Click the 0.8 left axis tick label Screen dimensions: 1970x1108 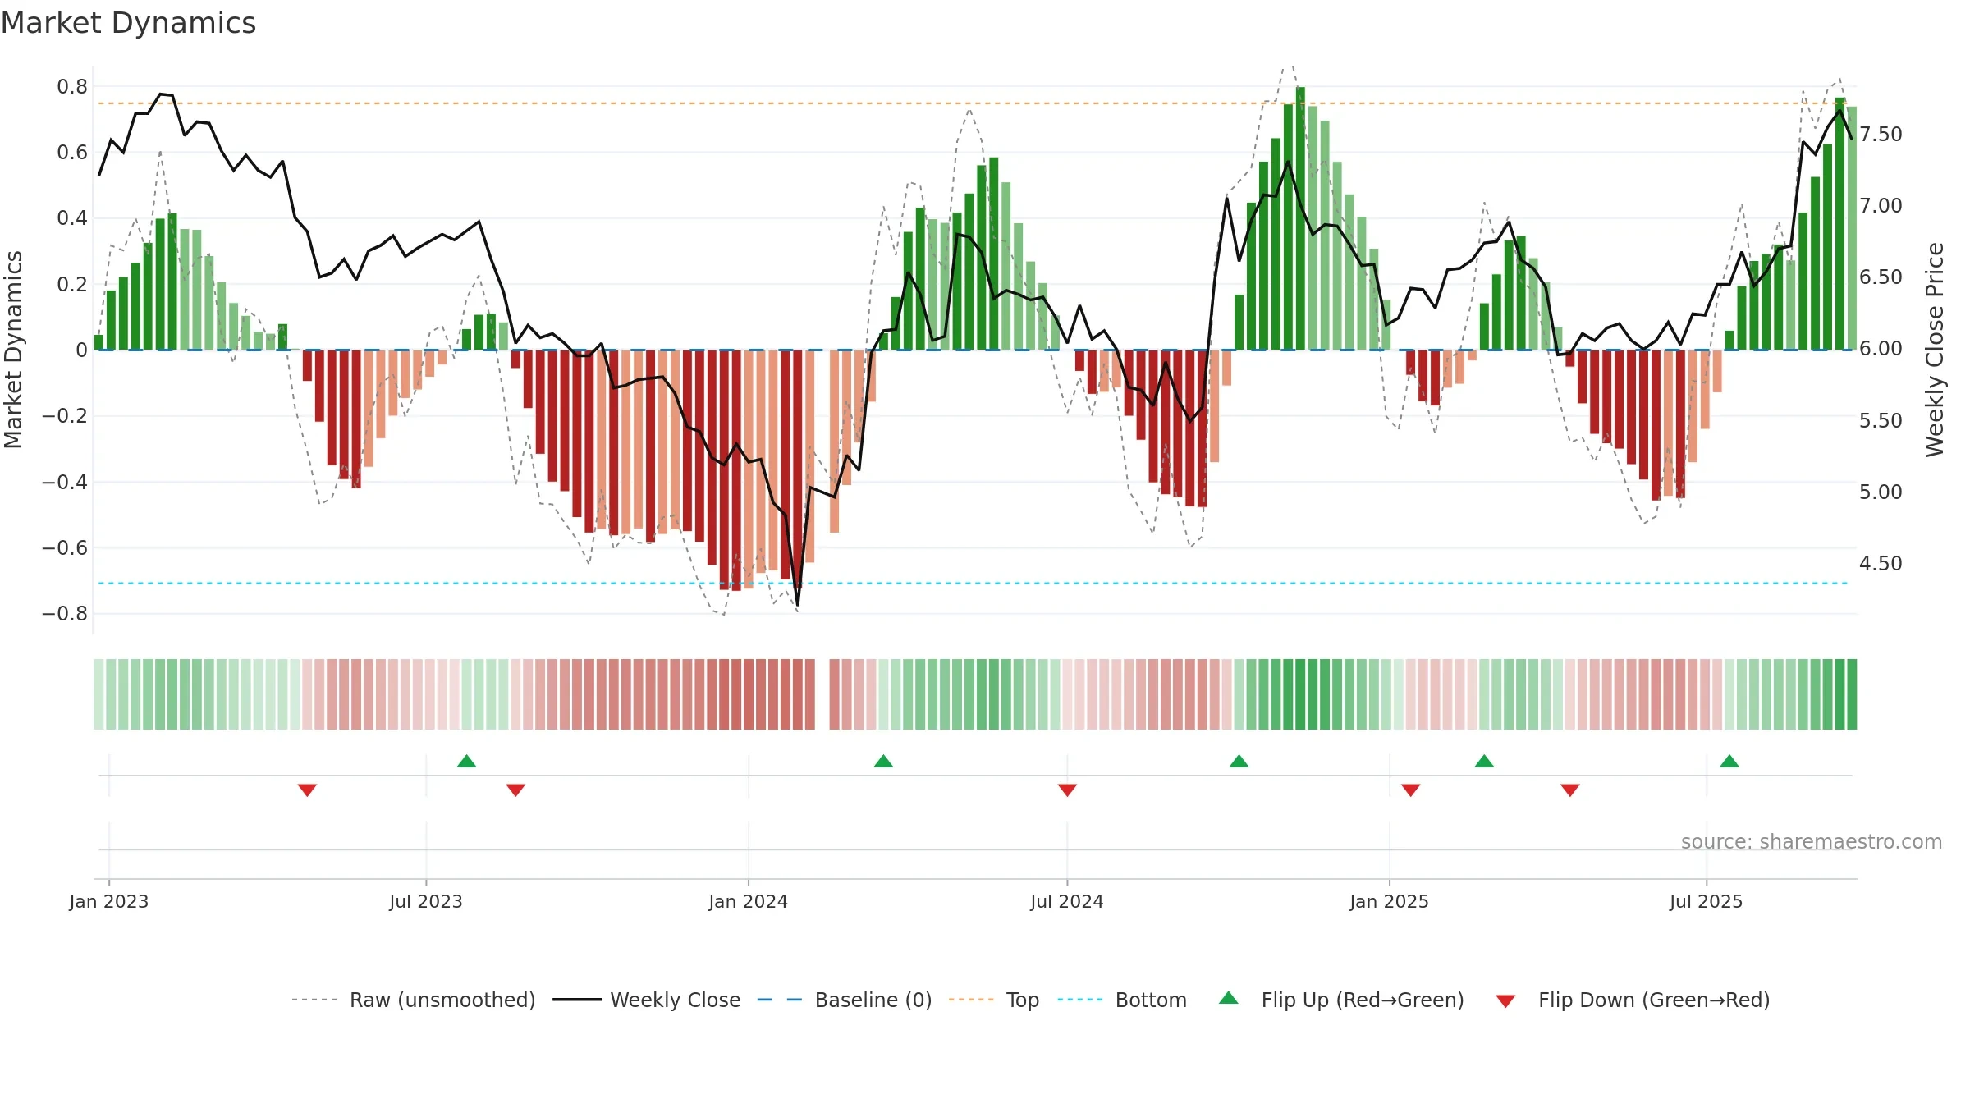click(x=72, y=87)
